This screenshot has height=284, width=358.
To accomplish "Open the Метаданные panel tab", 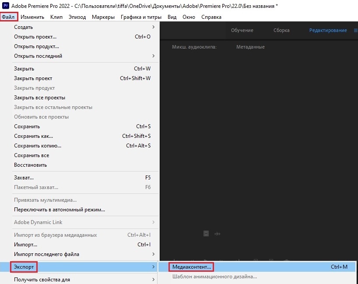I will (250, 47).
